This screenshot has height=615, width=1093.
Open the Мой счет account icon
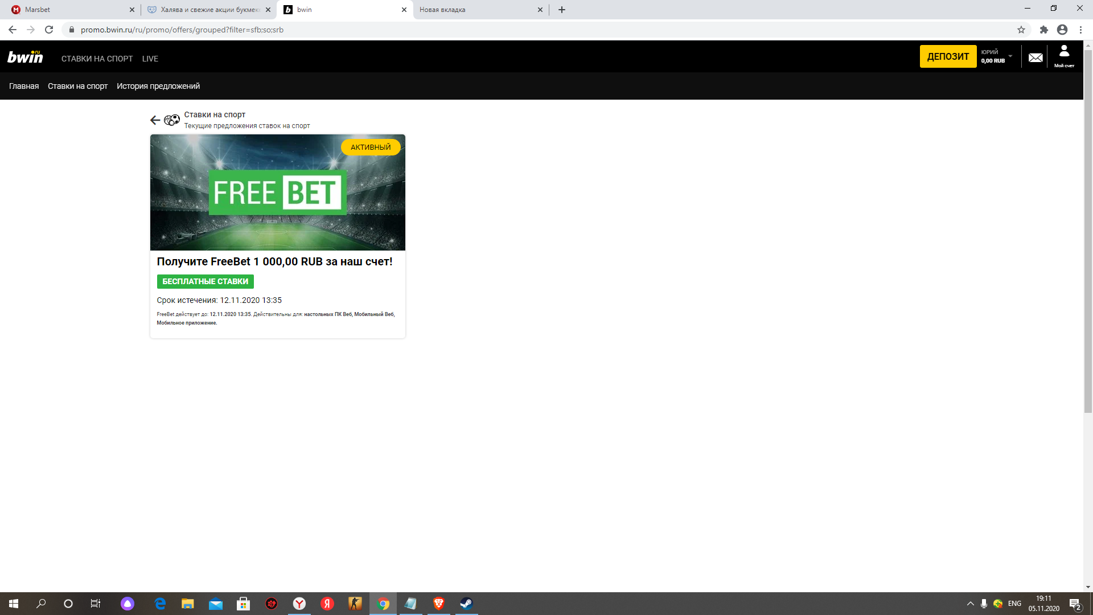[1064, 56]
